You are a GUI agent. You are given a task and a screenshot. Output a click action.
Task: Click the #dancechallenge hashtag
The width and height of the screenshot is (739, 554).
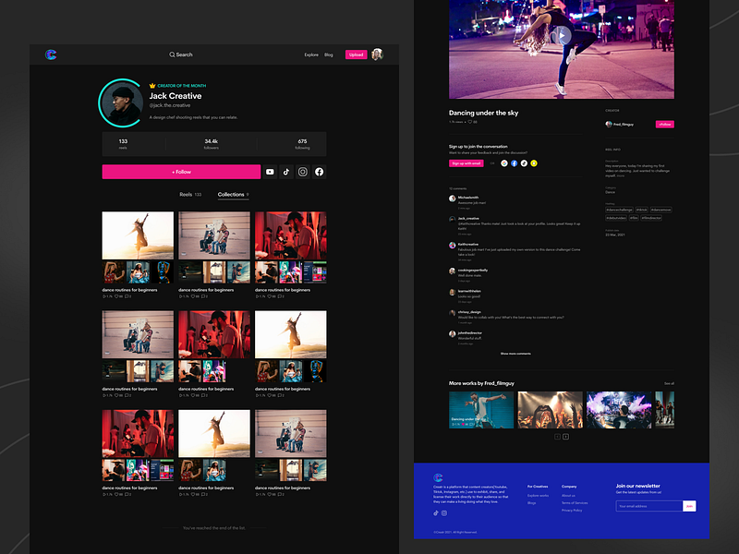coord(619,211)
